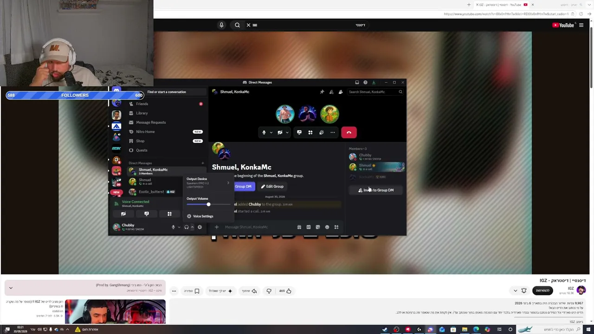
Task: Start an activity from call controls
Action: point(310,133)
